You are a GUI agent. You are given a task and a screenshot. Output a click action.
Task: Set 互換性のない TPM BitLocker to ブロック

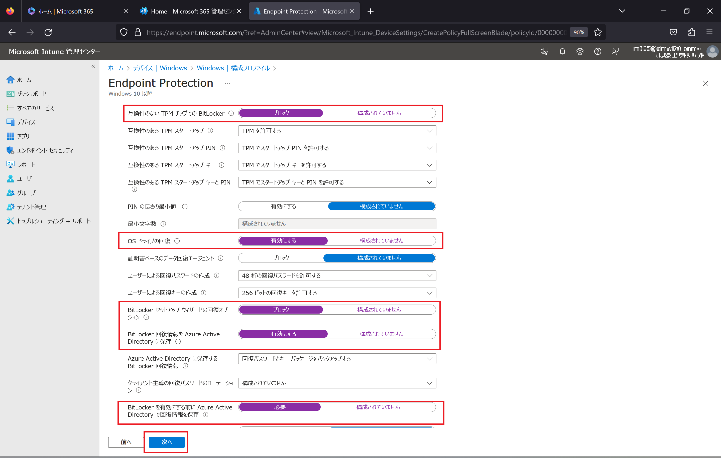point(281,113)
